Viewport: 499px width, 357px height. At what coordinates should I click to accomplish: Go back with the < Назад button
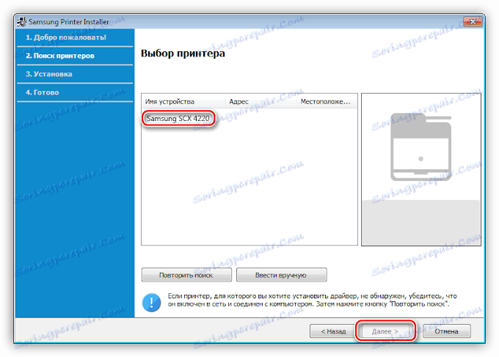[x=333, y=331]
